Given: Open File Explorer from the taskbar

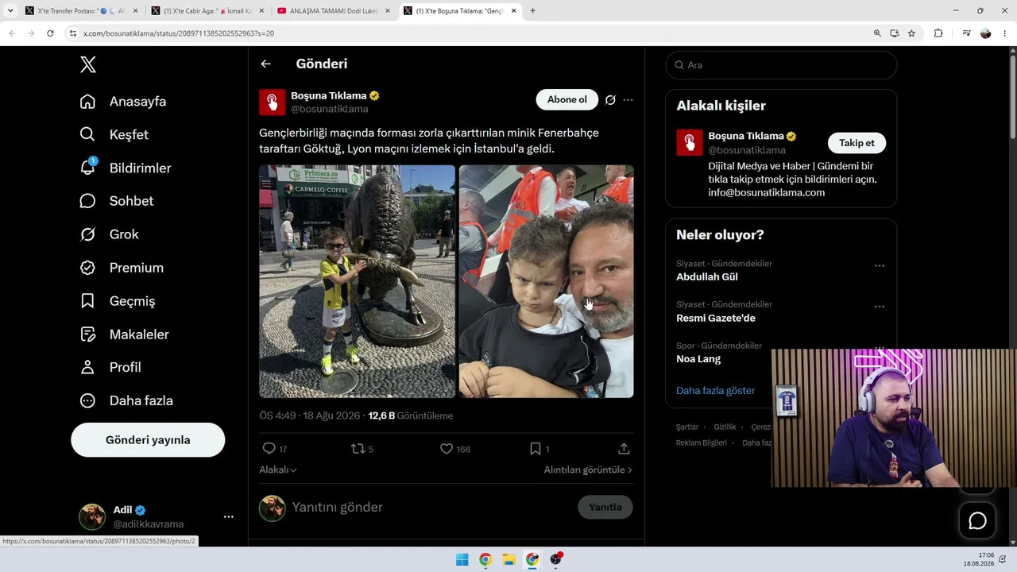Looking at the screenshot, I should pos(508,559).
